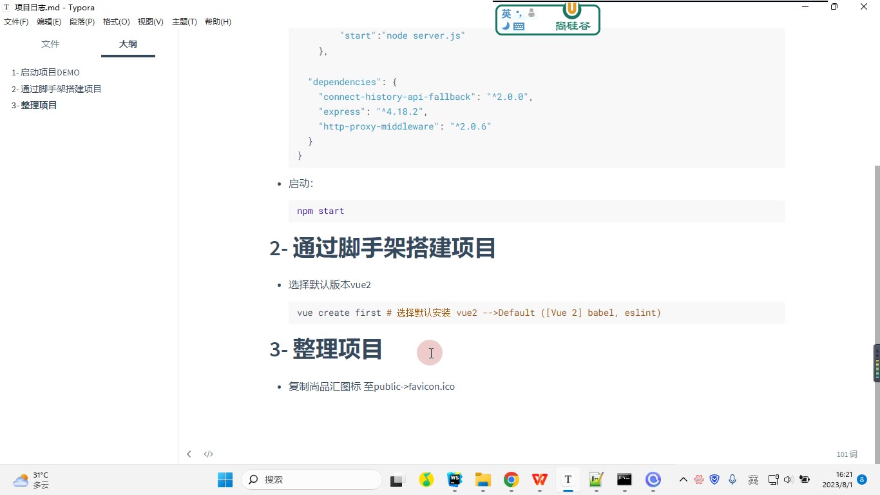
Task: Click the IME 英 language mode indicator
Action: (x=506, y=14)
